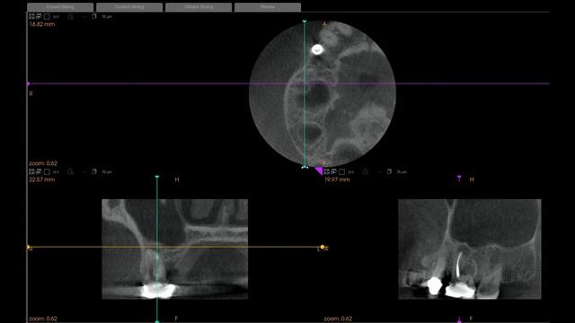
Task: Click the teal top handle above 22.57 mm view
Action: pyautogui.click(x=157, y=177)
